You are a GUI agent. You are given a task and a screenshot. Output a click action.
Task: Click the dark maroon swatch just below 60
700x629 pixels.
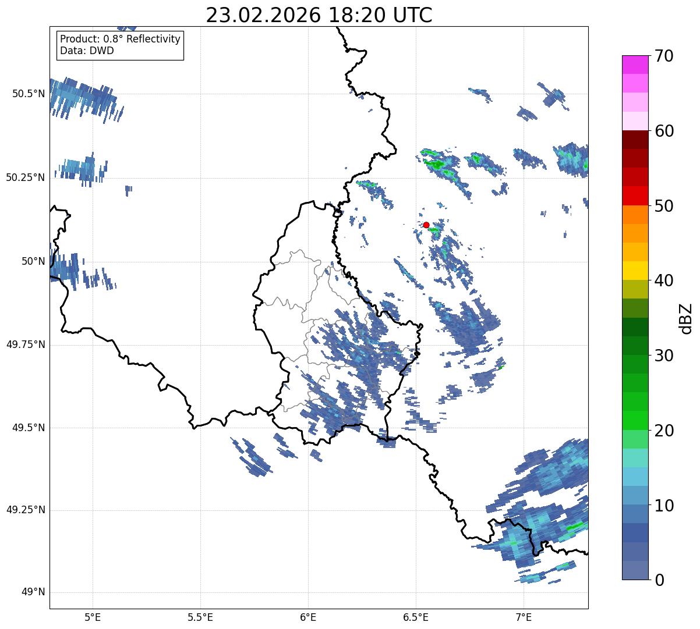click(x=635, y=140)
